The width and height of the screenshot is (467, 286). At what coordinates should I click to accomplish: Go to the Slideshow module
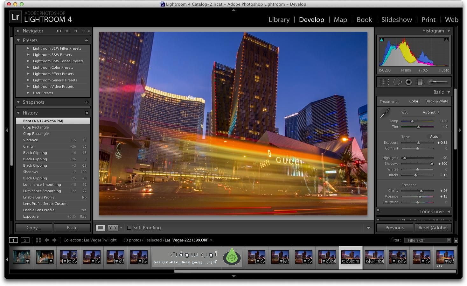point(397,20)
